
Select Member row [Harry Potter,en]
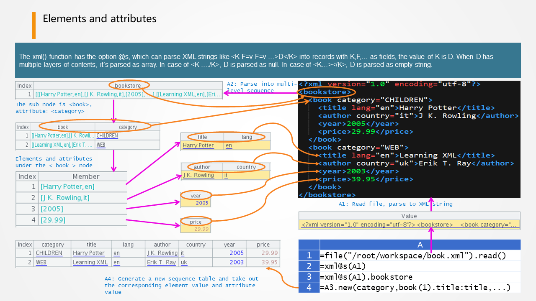(x=67, y=187)
